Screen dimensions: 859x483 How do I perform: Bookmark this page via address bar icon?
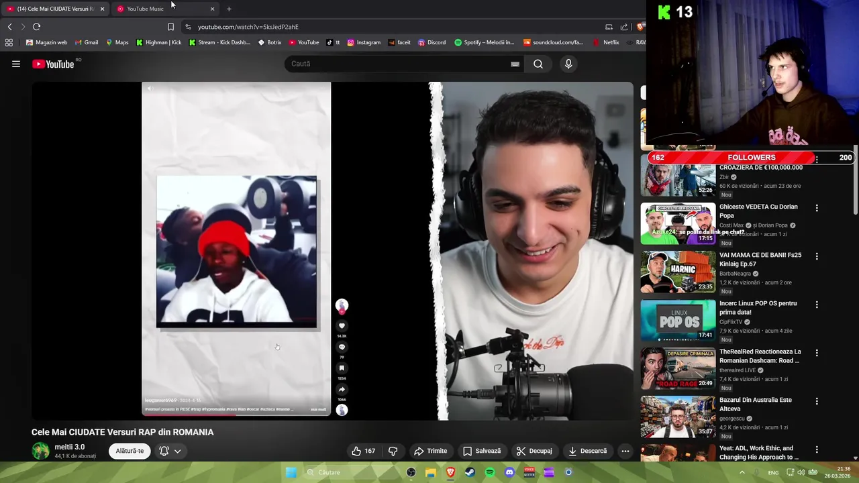point(170,27)
